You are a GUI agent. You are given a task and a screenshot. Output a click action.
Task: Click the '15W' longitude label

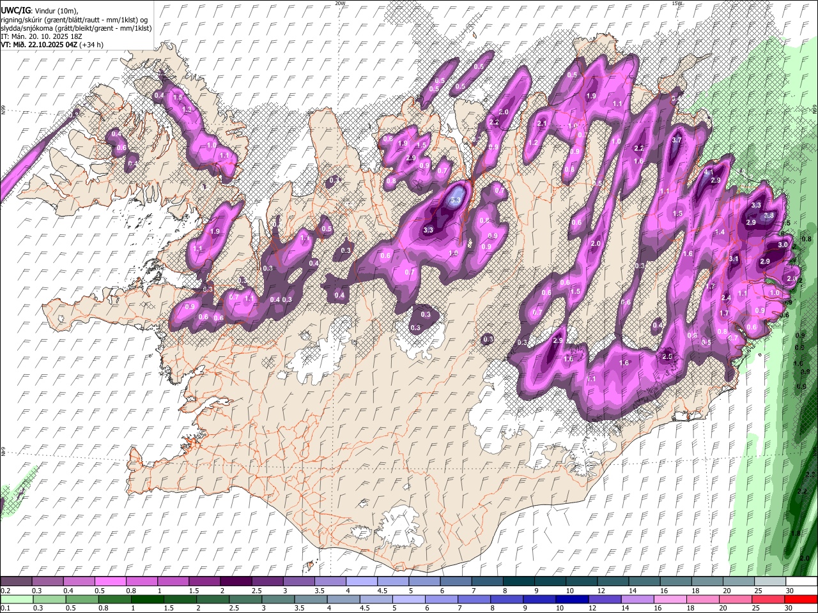pyautogui.click(x=676, y=3)
